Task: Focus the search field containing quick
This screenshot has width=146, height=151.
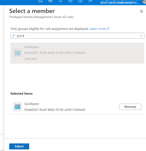Action: tap(77, 36)
